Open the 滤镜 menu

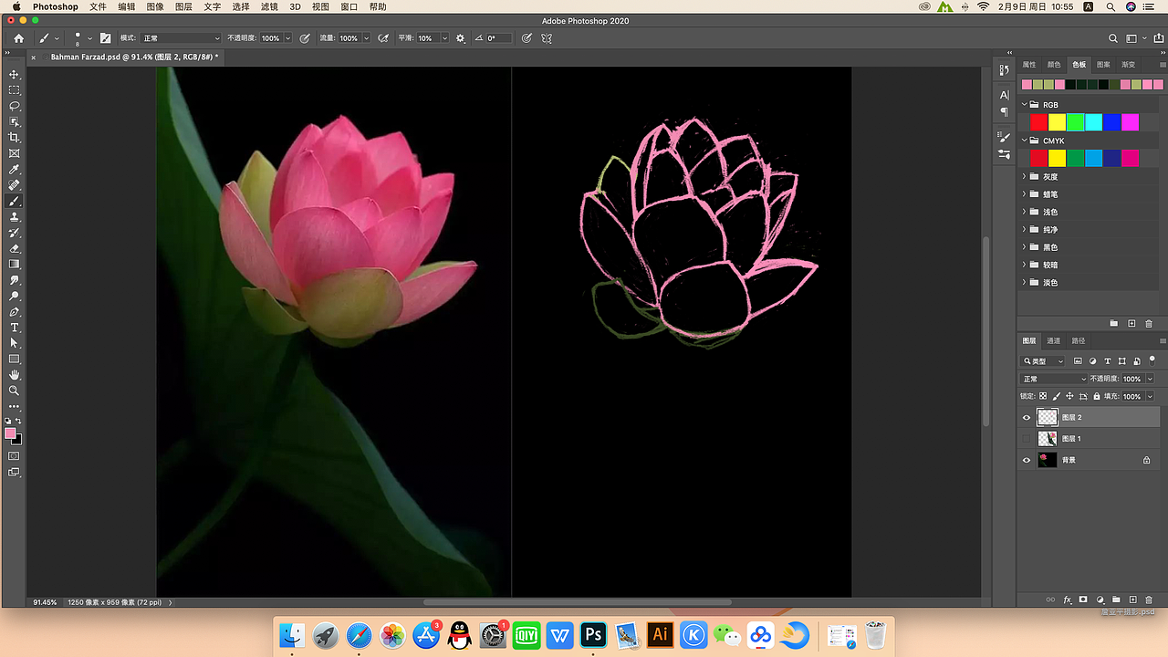click(x=269, y=6)
